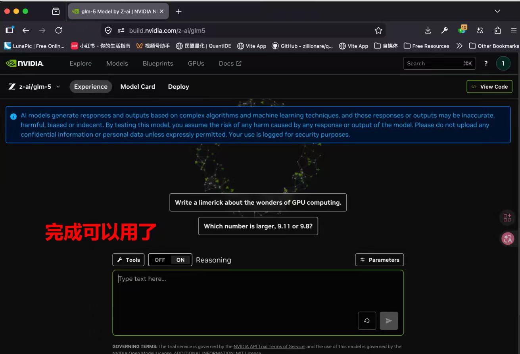Viewport: 520px width, 354px height.
Task: Choose the 9.11 or 9.8 prompt
Action: [258, 226]
